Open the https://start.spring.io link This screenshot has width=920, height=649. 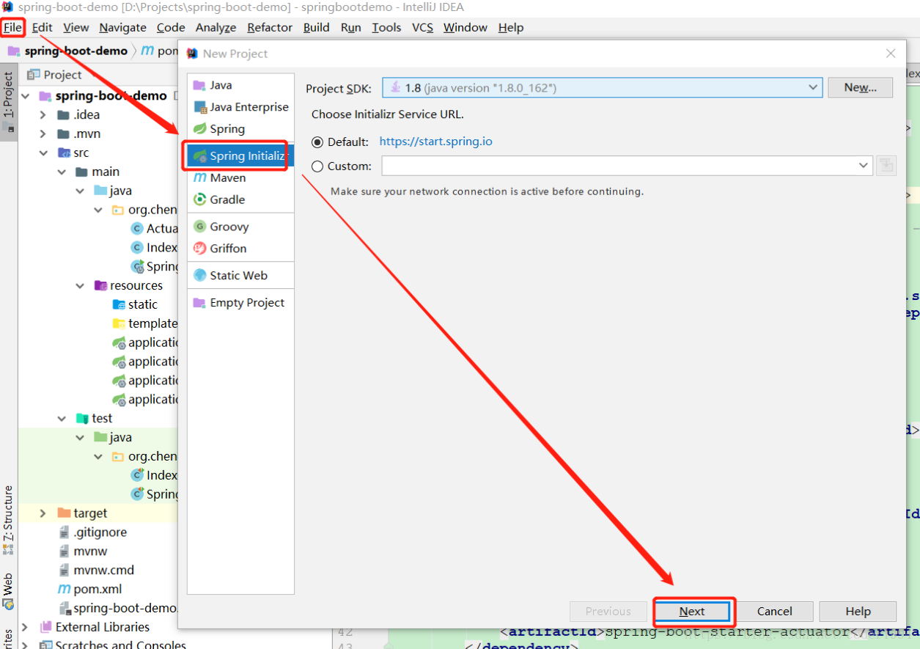coord(436,142)
